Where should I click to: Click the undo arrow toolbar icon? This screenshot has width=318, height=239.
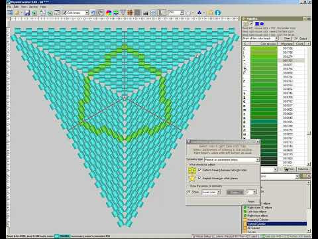pos(93,13)
